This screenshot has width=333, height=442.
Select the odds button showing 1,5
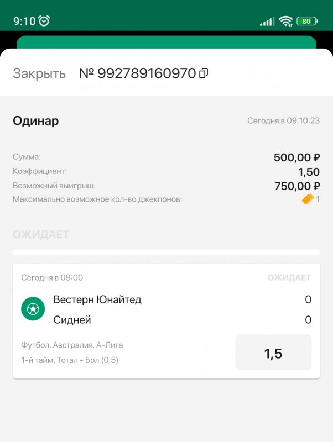[x=274, y=352]
